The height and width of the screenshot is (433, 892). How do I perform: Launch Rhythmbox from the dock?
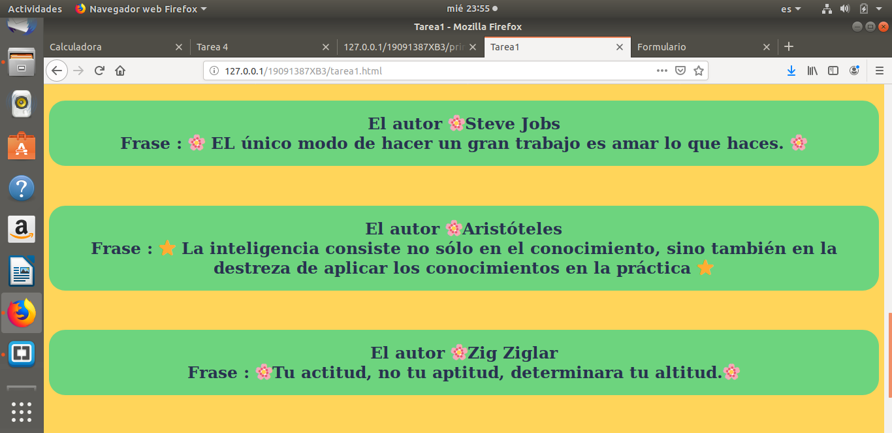point(22,103)
